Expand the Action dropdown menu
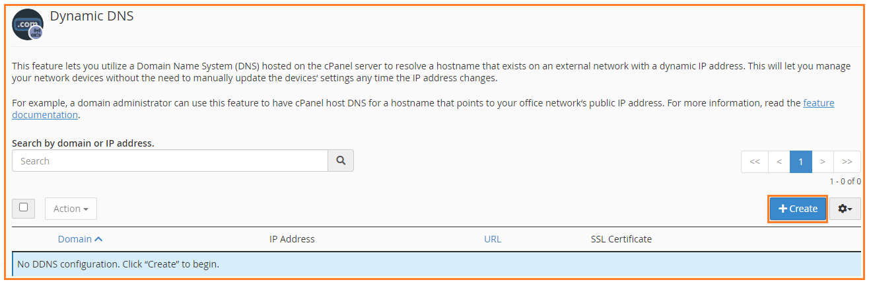The height and width of the screenshot is (284, 869). [x=71, y=209]
